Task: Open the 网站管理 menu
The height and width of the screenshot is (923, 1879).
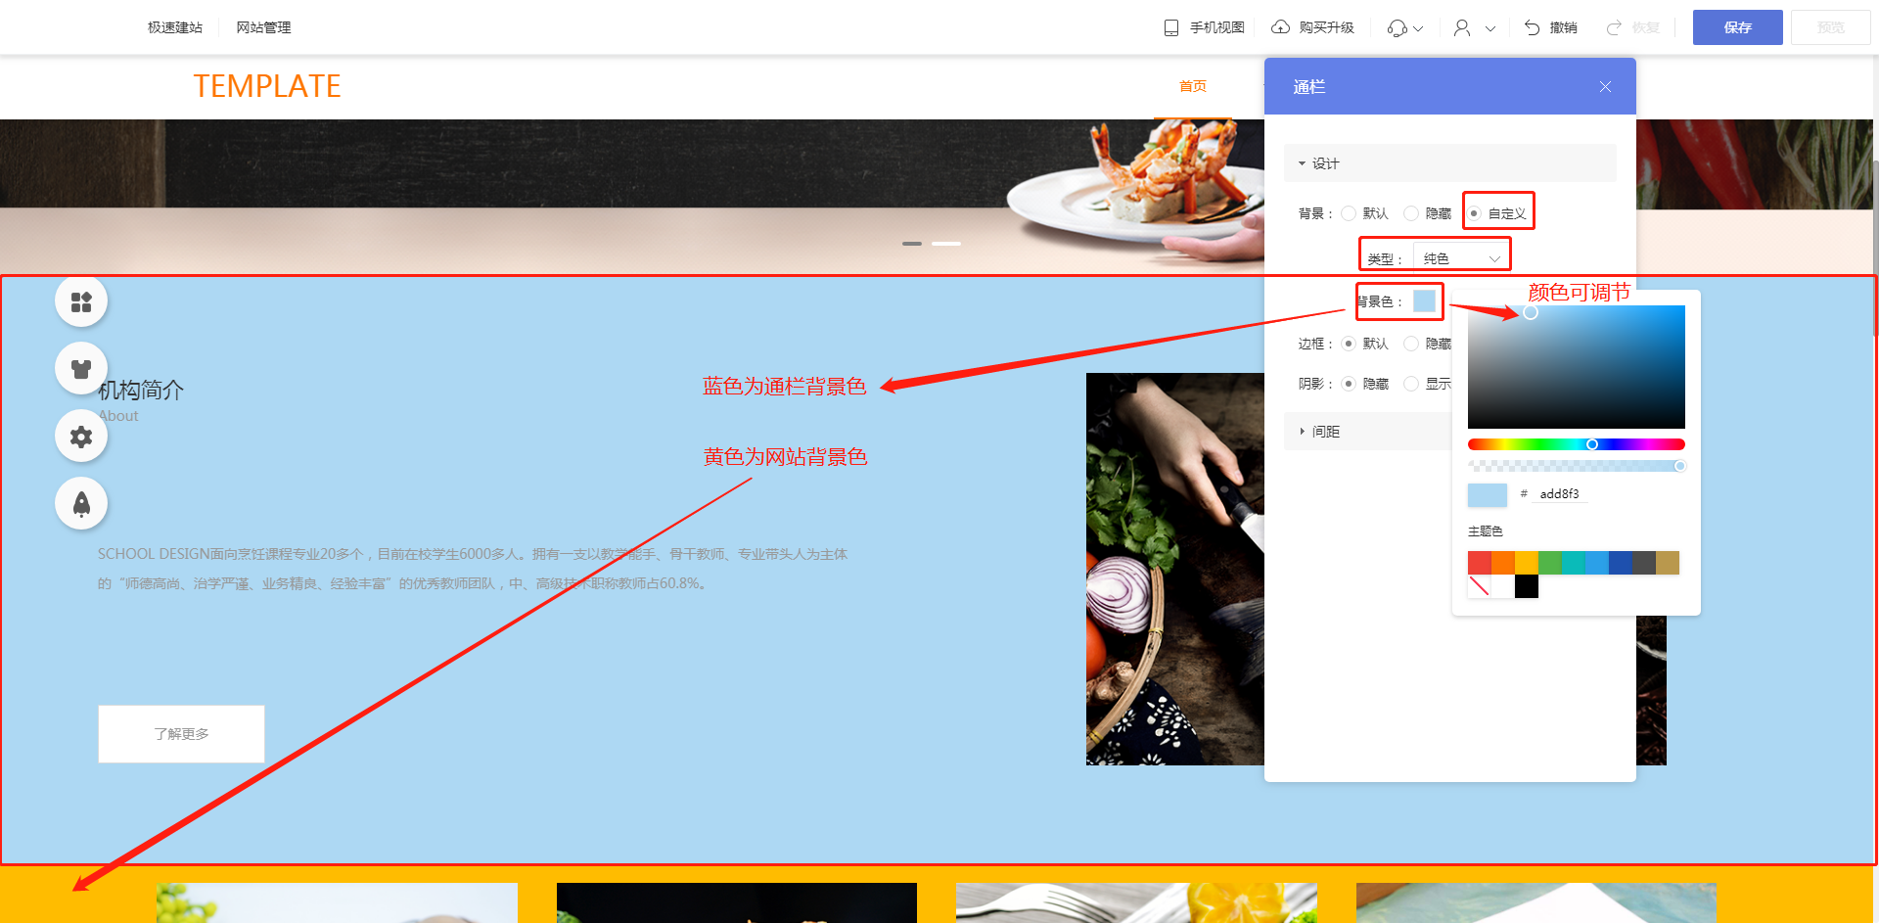Action: (263, 27)
